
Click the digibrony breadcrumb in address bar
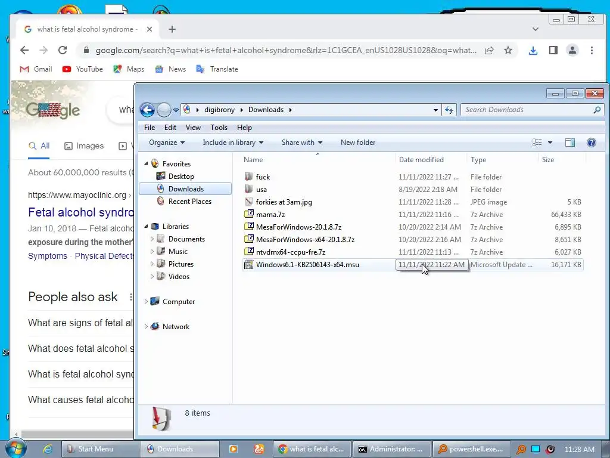coord(219,110)
